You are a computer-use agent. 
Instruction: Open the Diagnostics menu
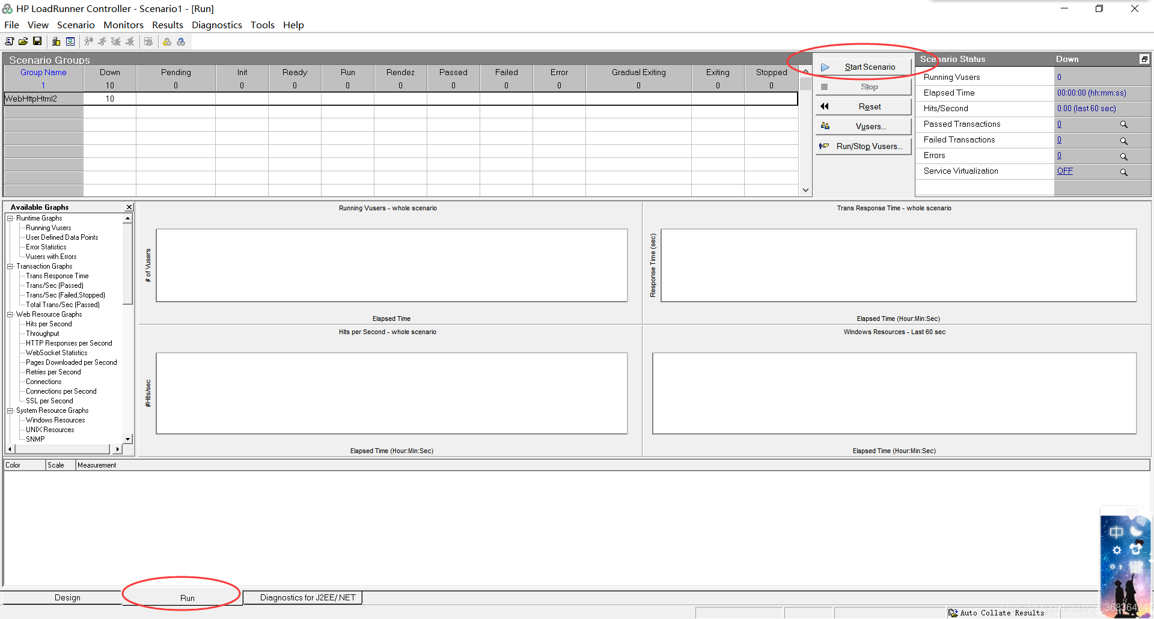(x=216, y=25)
